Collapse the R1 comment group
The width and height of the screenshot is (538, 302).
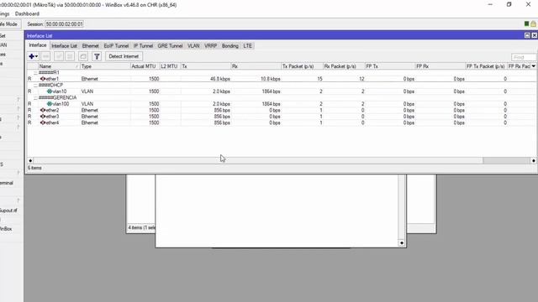(x=35, y=73)
